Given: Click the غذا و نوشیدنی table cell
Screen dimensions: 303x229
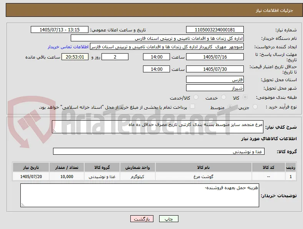Looking at the screenshot, I should click(102, 177).
